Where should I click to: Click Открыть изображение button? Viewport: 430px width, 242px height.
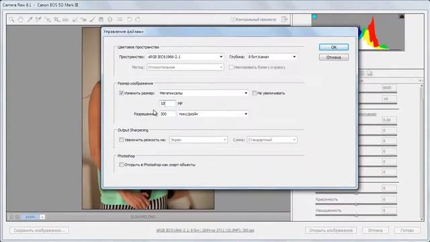coord(331,231)
